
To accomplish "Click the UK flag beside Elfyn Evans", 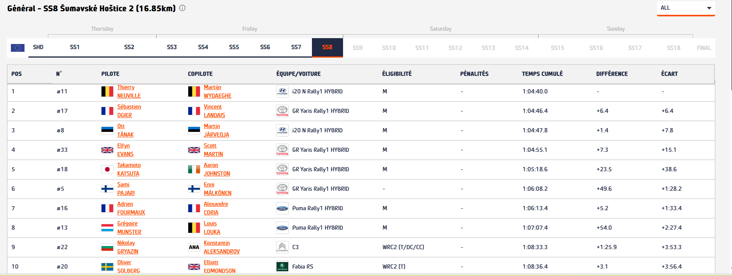I will click(107, 150).
